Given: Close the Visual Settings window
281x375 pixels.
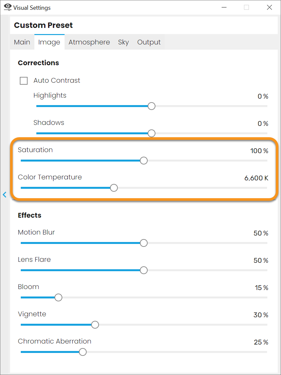Looking at the screenshot, I should click(269, 7).
